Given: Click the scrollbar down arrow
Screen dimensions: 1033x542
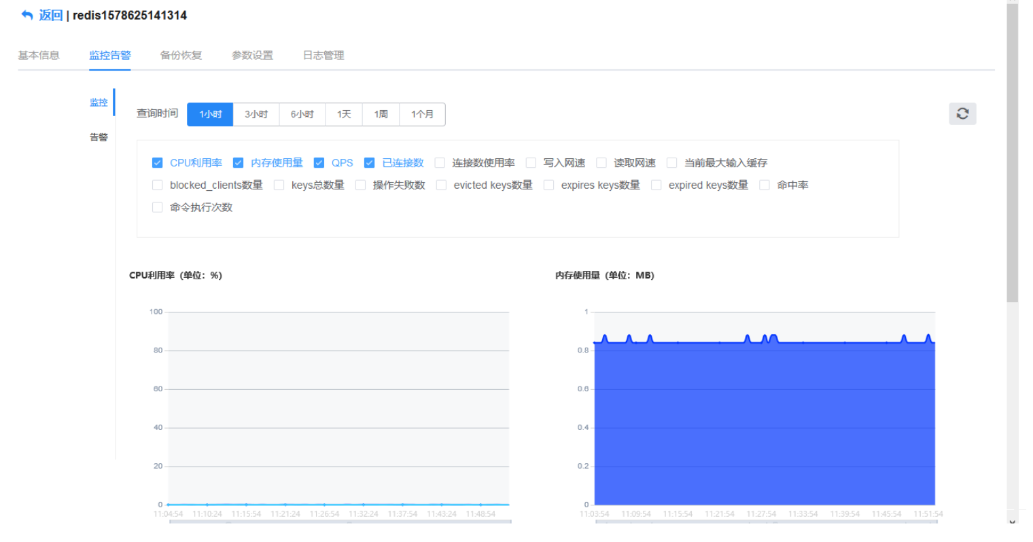Looking at the screenshot, I should [1013, 522].
